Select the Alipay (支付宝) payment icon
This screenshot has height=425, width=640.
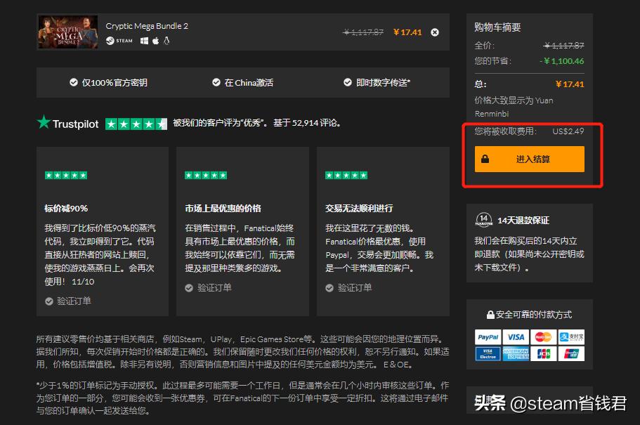572,336
